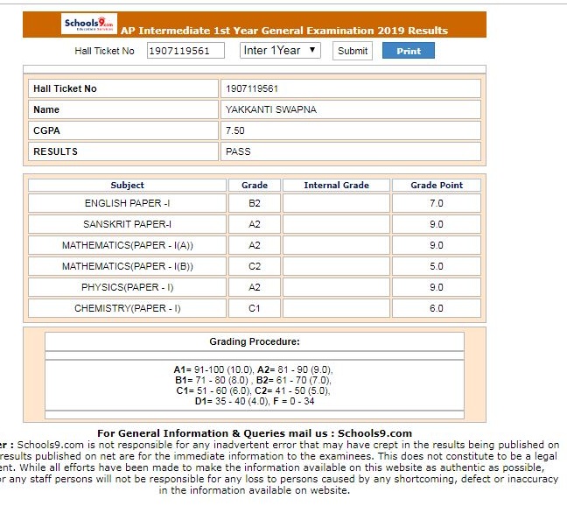567x506 pixels.
Task: Open the Inter 1Year dropdown
Action: [x=280, y=50]
